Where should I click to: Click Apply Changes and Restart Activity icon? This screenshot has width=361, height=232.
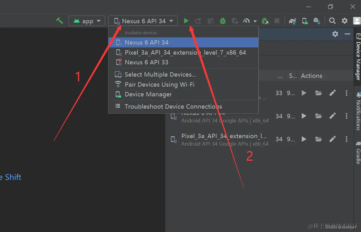coord(198,21)
